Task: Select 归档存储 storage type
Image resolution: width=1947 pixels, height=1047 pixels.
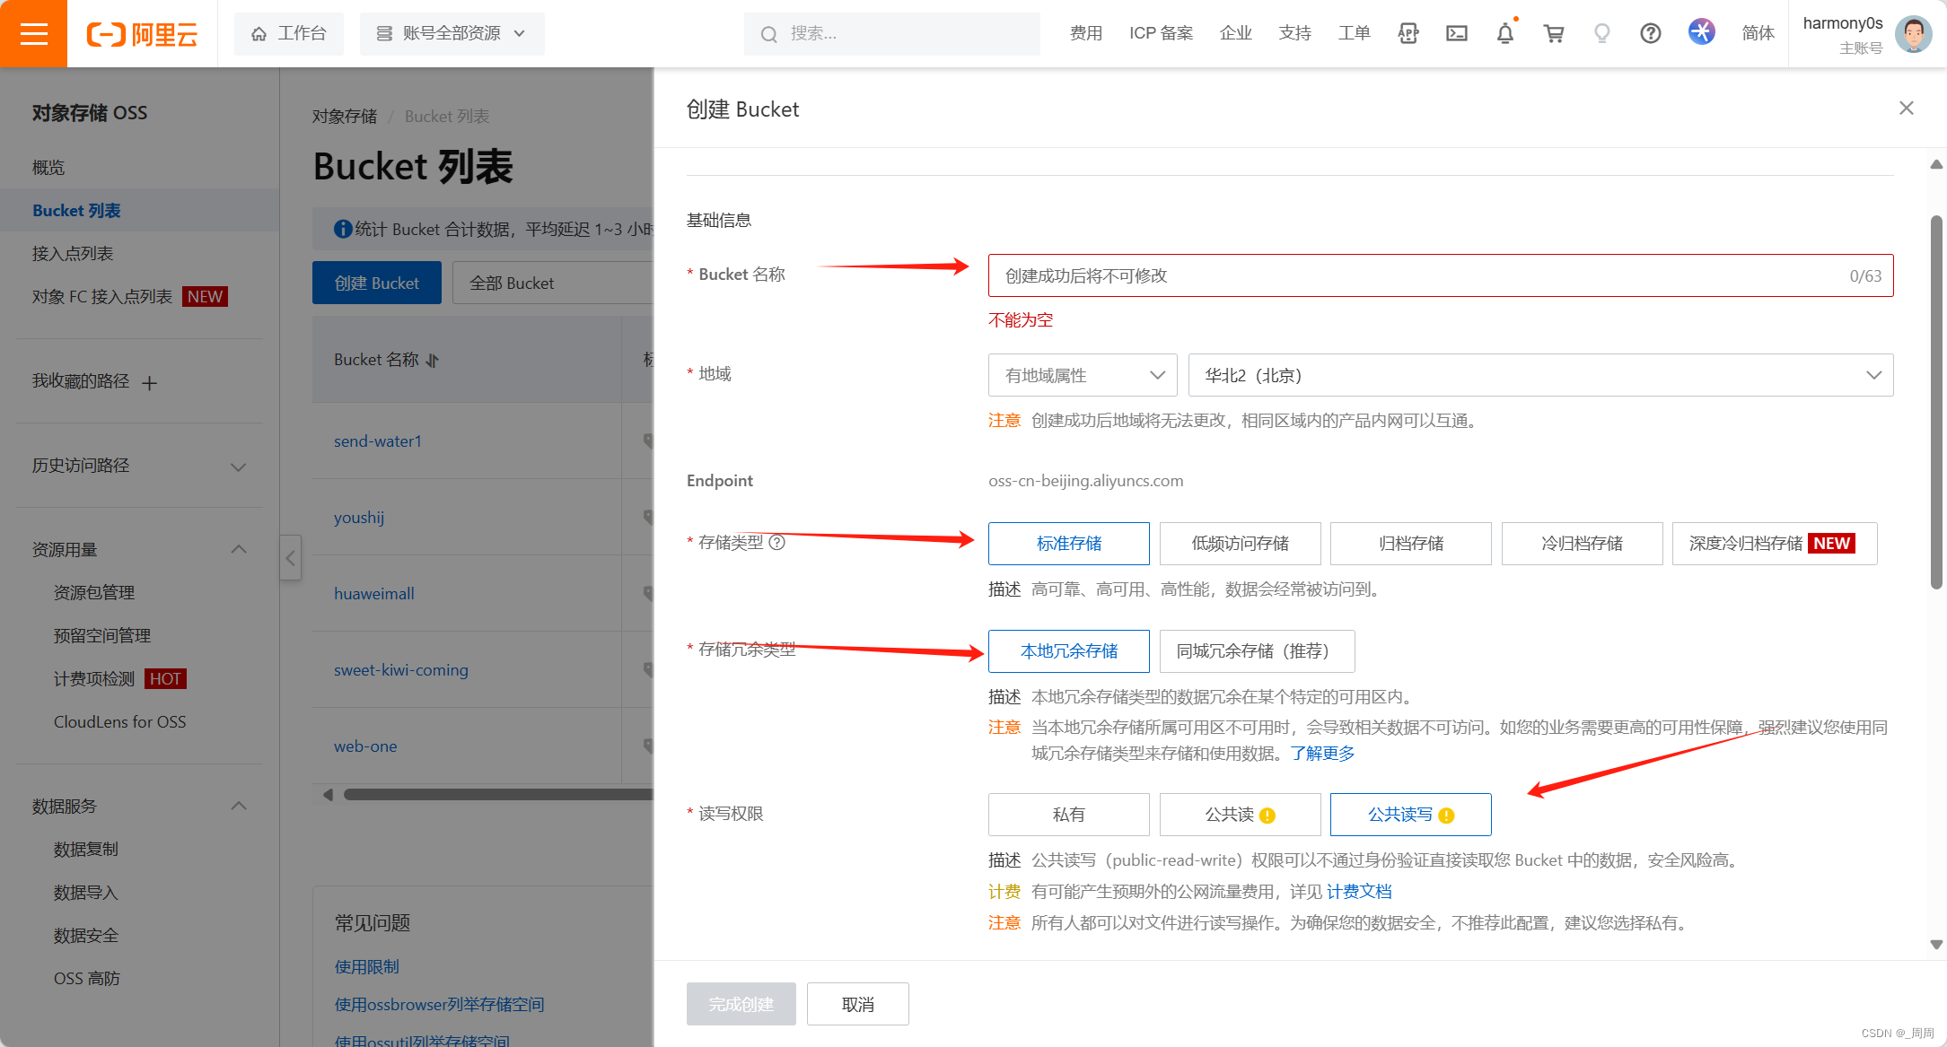Action: pyautogui.click(x=1410, y=543)
